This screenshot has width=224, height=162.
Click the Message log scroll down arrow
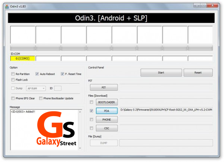point(80,148)
